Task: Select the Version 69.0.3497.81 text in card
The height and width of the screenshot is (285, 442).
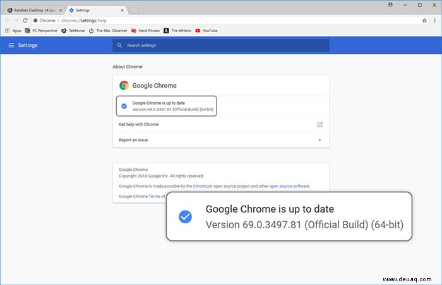Action: [x=172, y=109]
